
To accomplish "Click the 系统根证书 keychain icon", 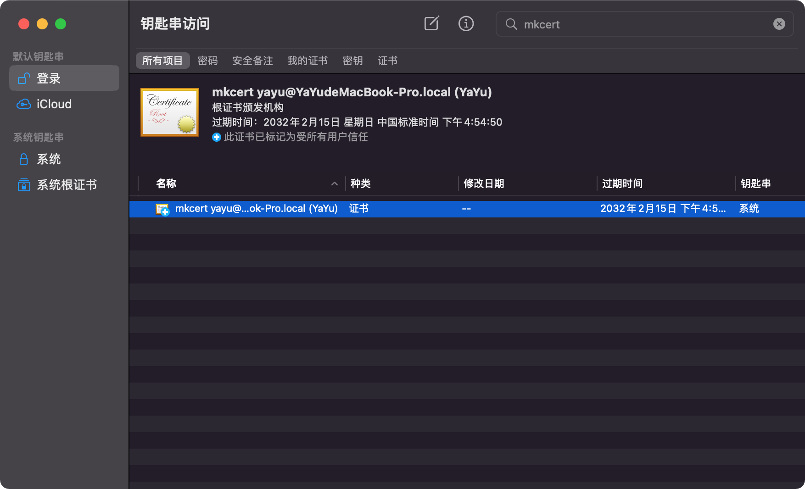I will tap(24, 185).
